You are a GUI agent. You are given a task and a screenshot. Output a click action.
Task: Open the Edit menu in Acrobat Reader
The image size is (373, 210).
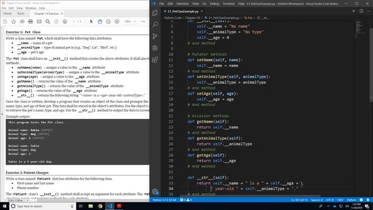[x=11, y=8]
